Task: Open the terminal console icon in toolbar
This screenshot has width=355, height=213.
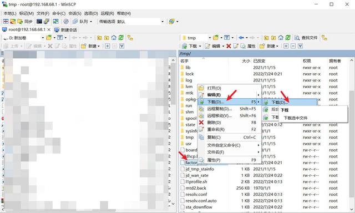Action: click(39, 22)
